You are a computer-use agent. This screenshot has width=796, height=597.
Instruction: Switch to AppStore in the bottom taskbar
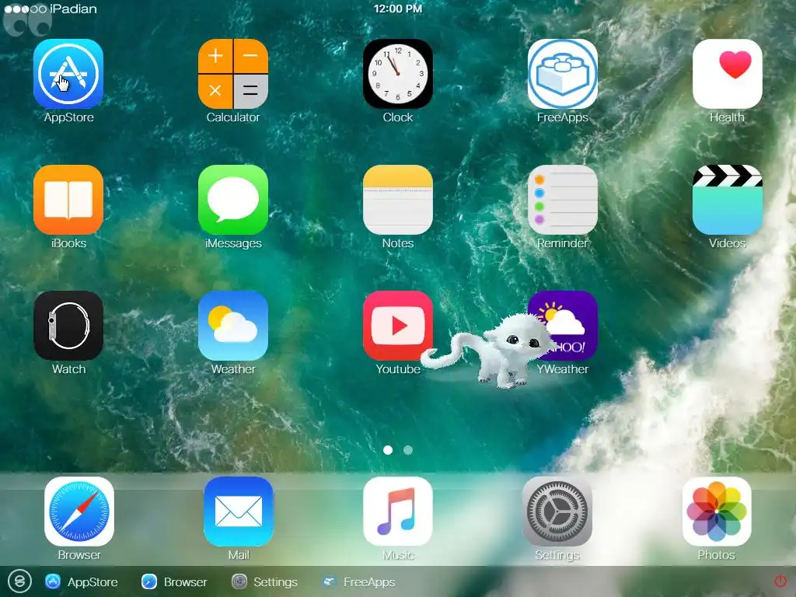point(81,581)
